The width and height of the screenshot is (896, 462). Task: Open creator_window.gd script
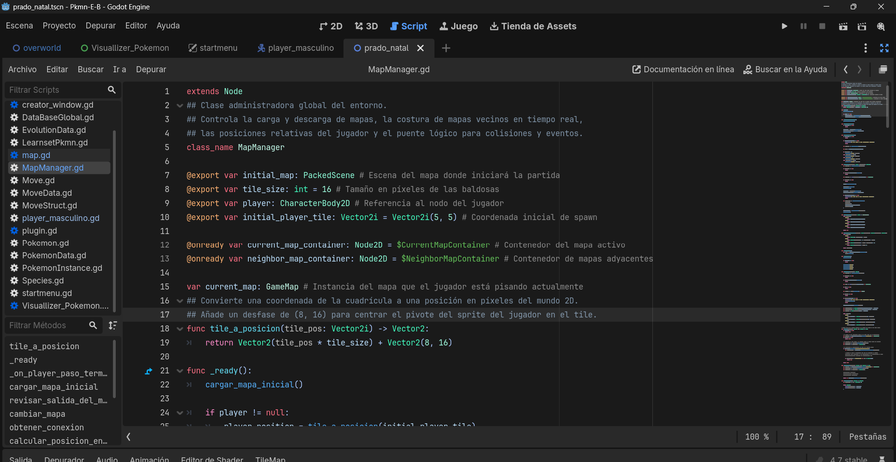pyautogui.click(x=57, y=105)
